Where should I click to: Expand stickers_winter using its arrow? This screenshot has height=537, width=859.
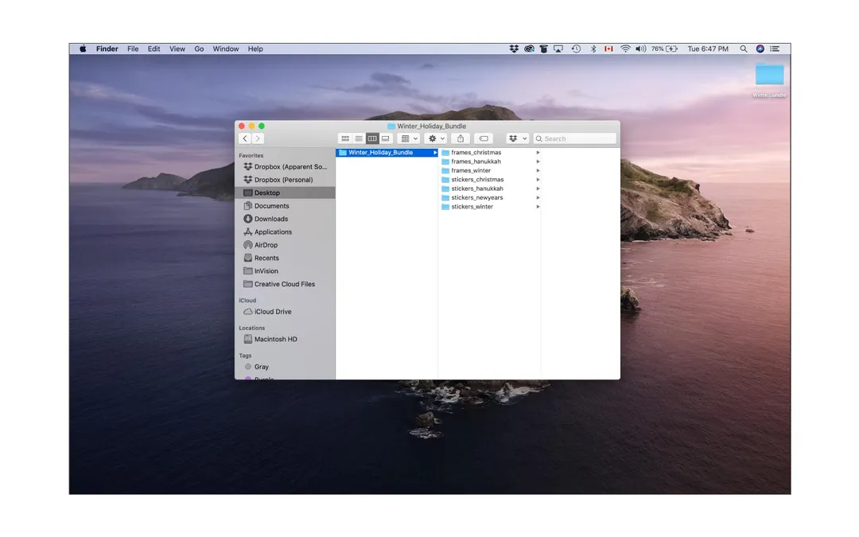point(538,207)
